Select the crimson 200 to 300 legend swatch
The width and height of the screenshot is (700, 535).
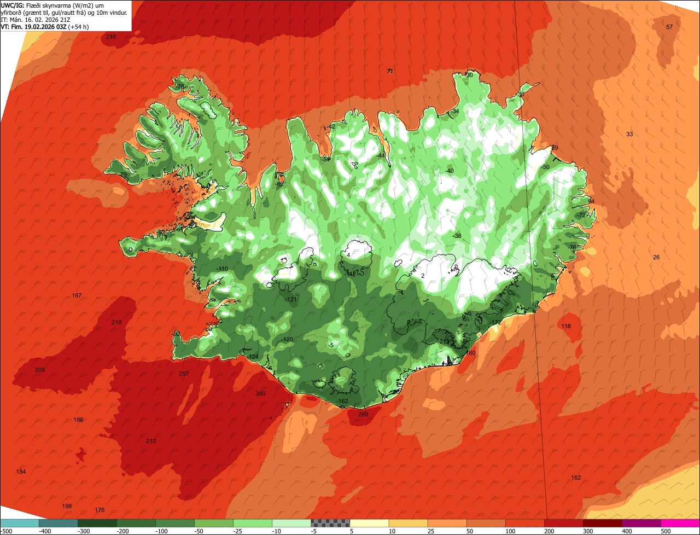tap(564, 523)
